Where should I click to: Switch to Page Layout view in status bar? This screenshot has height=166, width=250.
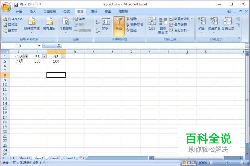click(x=189, y=163)
